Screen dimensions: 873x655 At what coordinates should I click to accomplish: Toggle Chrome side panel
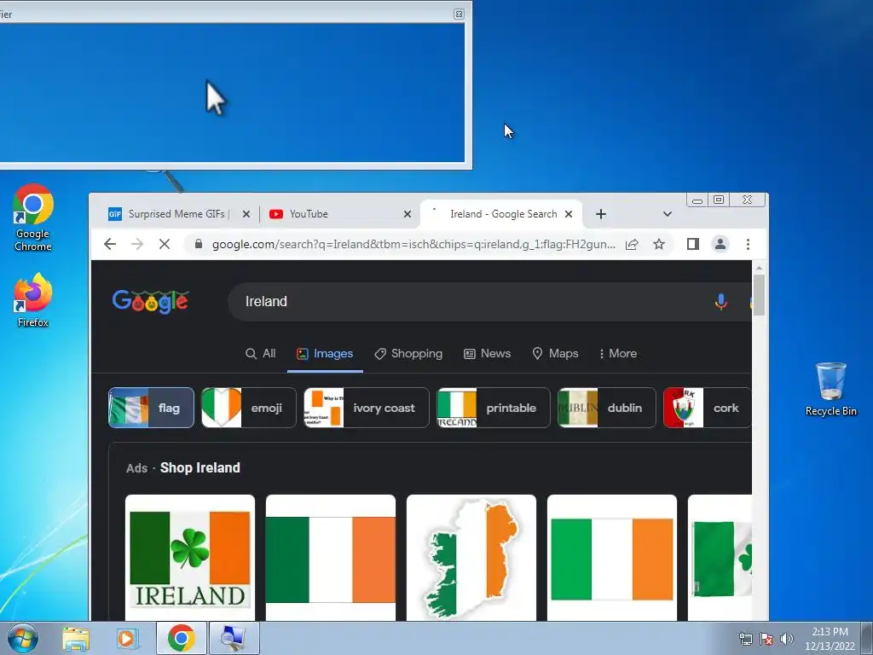692,244
